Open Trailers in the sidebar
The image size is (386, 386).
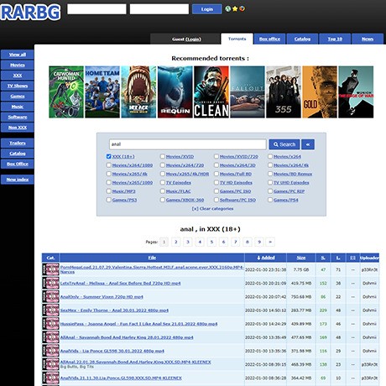point(18,143)
